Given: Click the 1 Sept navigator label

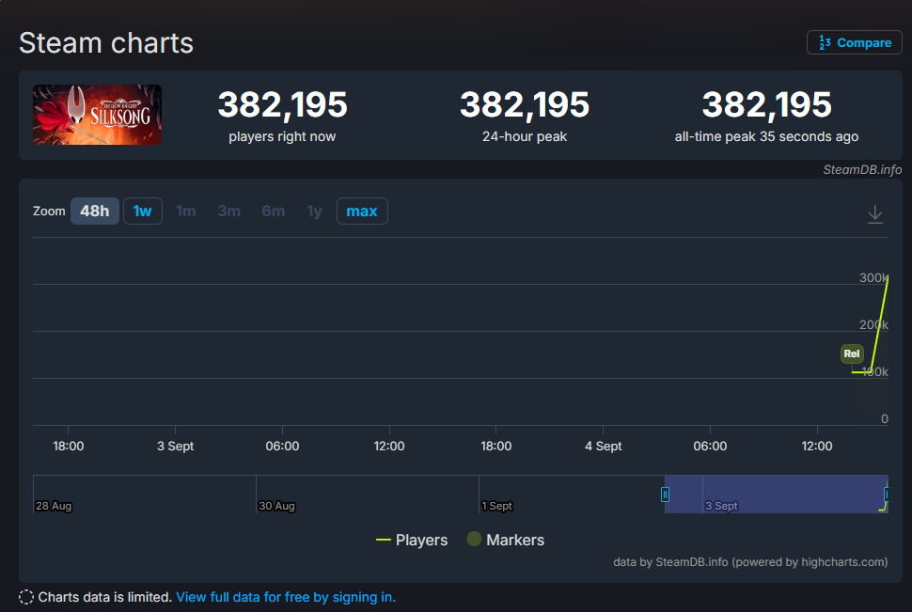Looking at the screenshot, I should pyautogui.click(x=497, y=506).
